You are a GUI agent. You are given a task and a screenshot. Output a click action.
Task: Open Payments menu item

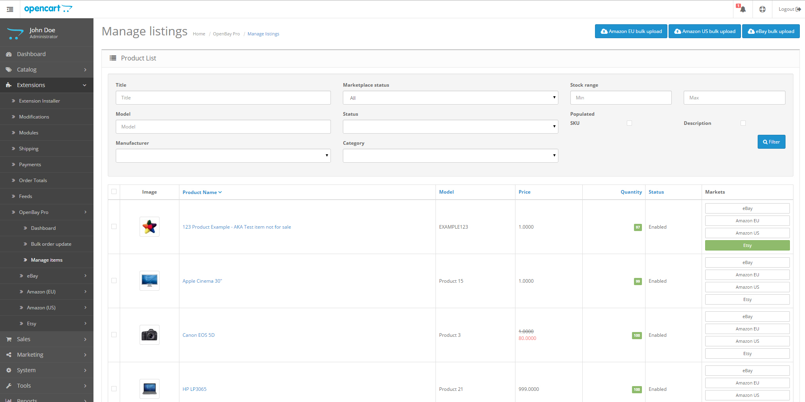[47, 165]
